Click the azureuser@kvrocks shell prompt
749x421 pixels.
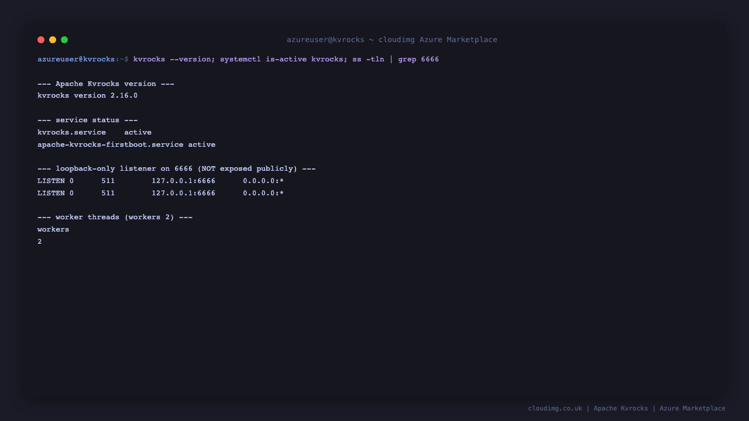pos(83,60)
